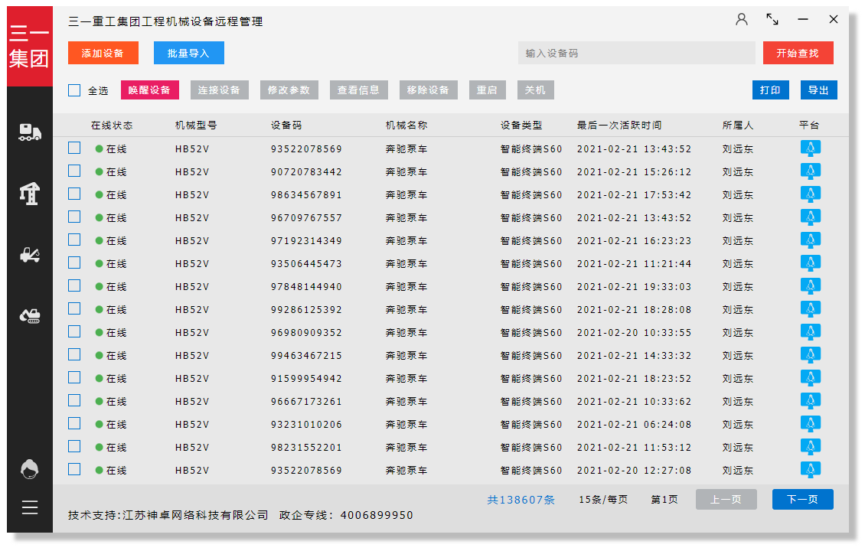Go to next page with 下一页
This screenshot has width=865, height=551.
click(x=802, y=499)
